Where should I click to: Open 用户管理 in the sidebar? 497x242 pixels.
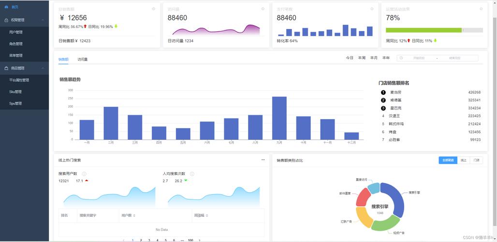coord(16,32)
